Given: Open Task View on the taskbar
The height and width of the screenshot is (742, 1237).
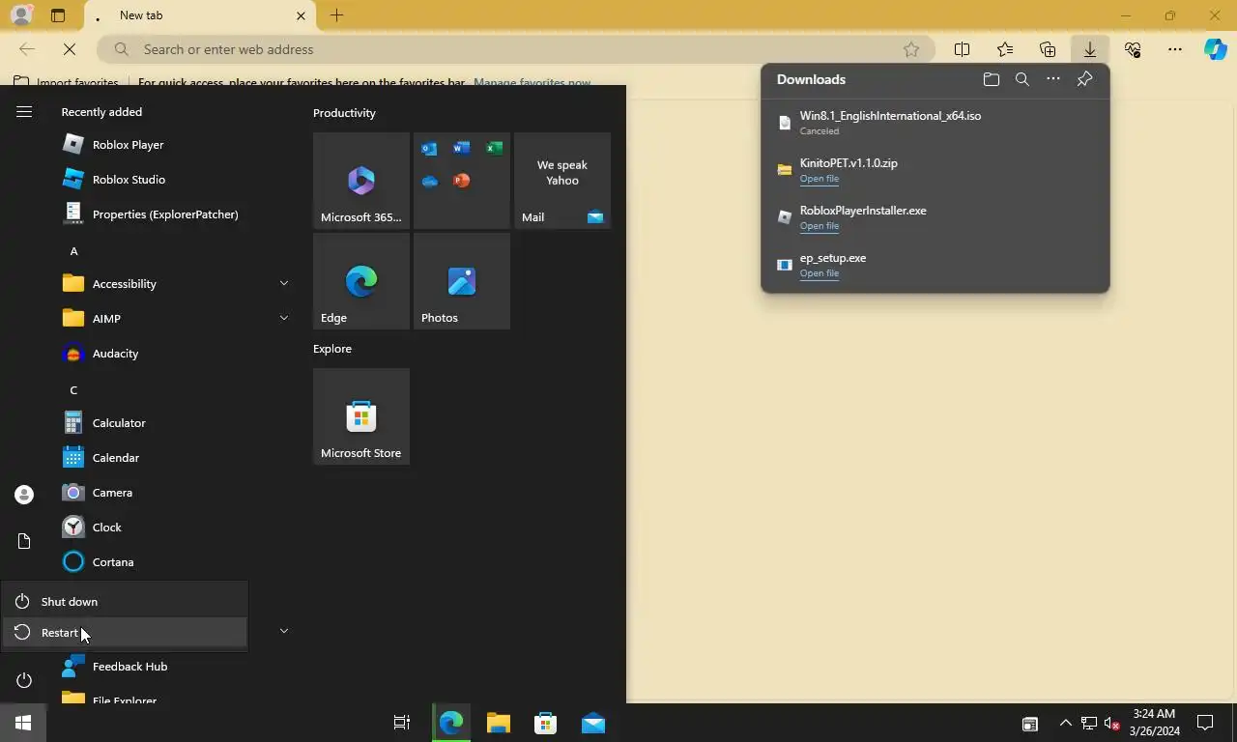Looking at the screenshot, I should pos(402,723).
